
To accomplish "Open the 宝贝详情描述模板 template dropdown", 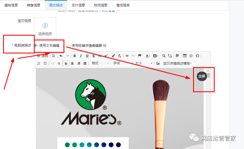I will coord(177,63).
